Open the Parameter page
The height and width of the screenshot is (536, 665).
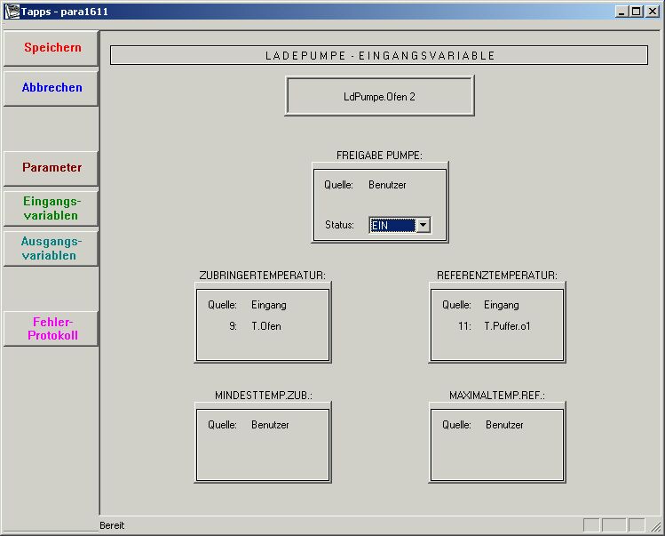pyautogui.click(x=51, y=168)
